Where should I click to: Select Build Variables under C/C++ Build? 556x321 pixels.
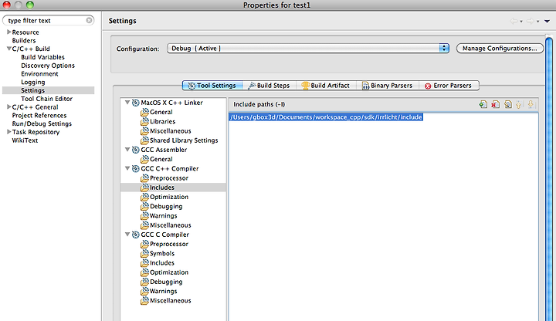pos(42,57)
